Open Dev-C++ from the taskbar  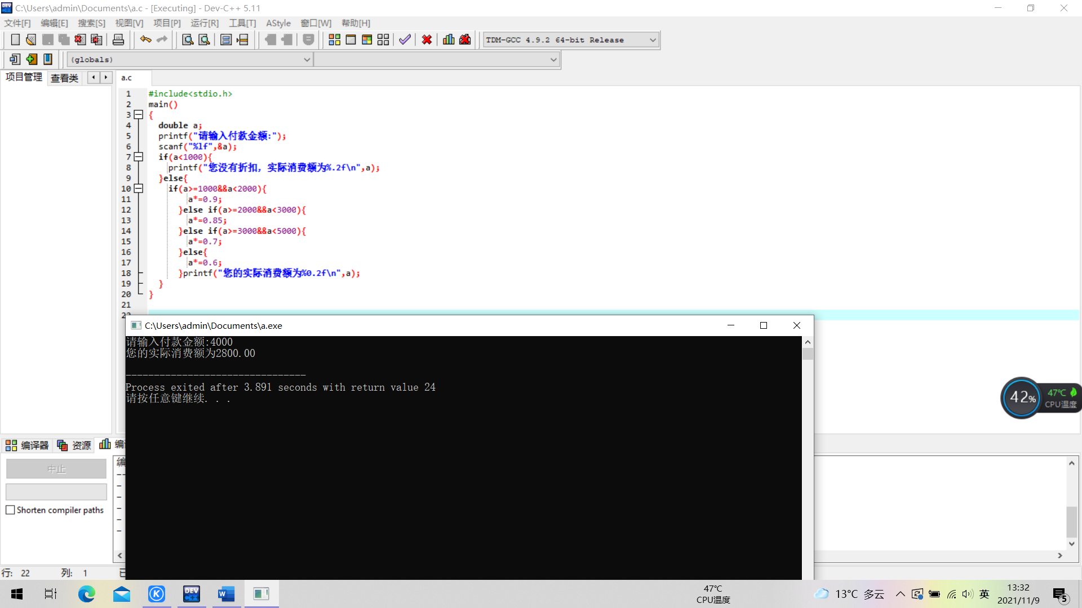pos(192,594)
